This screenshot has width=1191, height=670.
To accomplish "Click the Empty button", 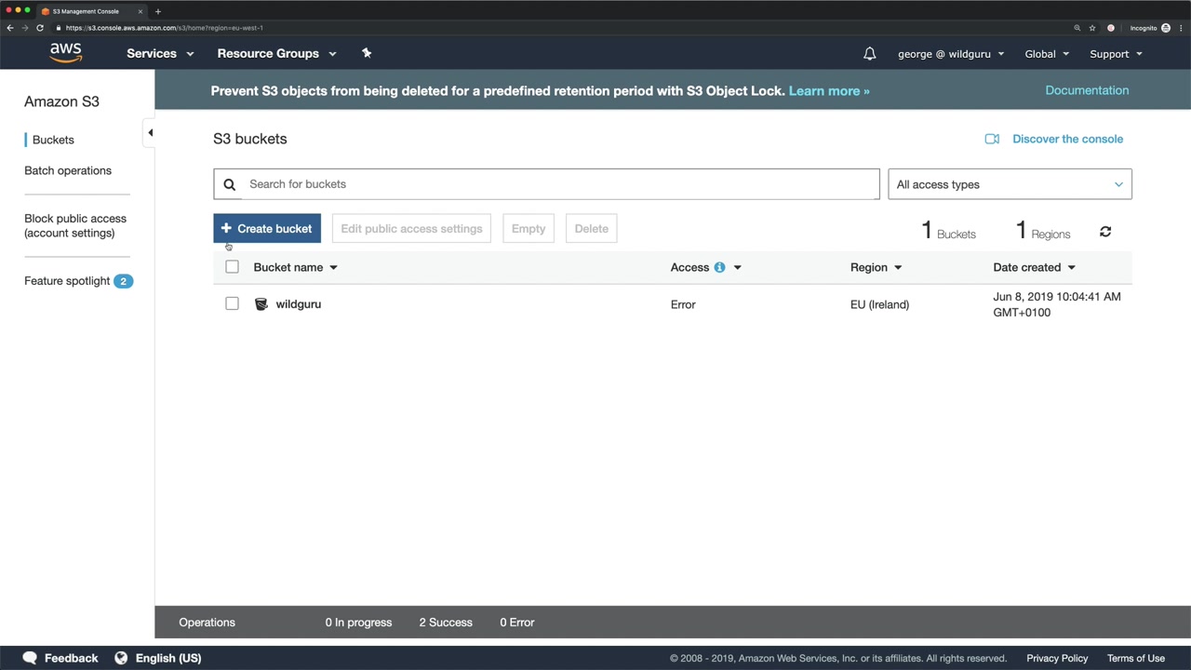I will [529, 229].
